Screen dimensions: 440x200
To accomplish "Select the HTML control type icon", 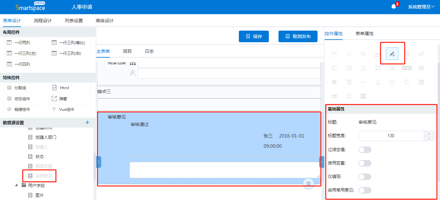I will pos(407,68).
